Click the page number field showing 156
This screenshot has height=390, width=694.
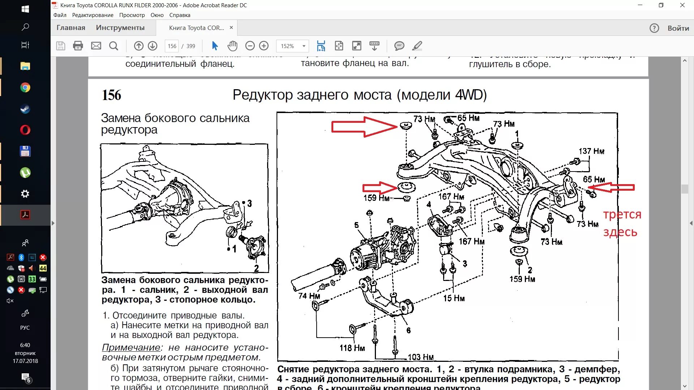[x=172, y=46]
